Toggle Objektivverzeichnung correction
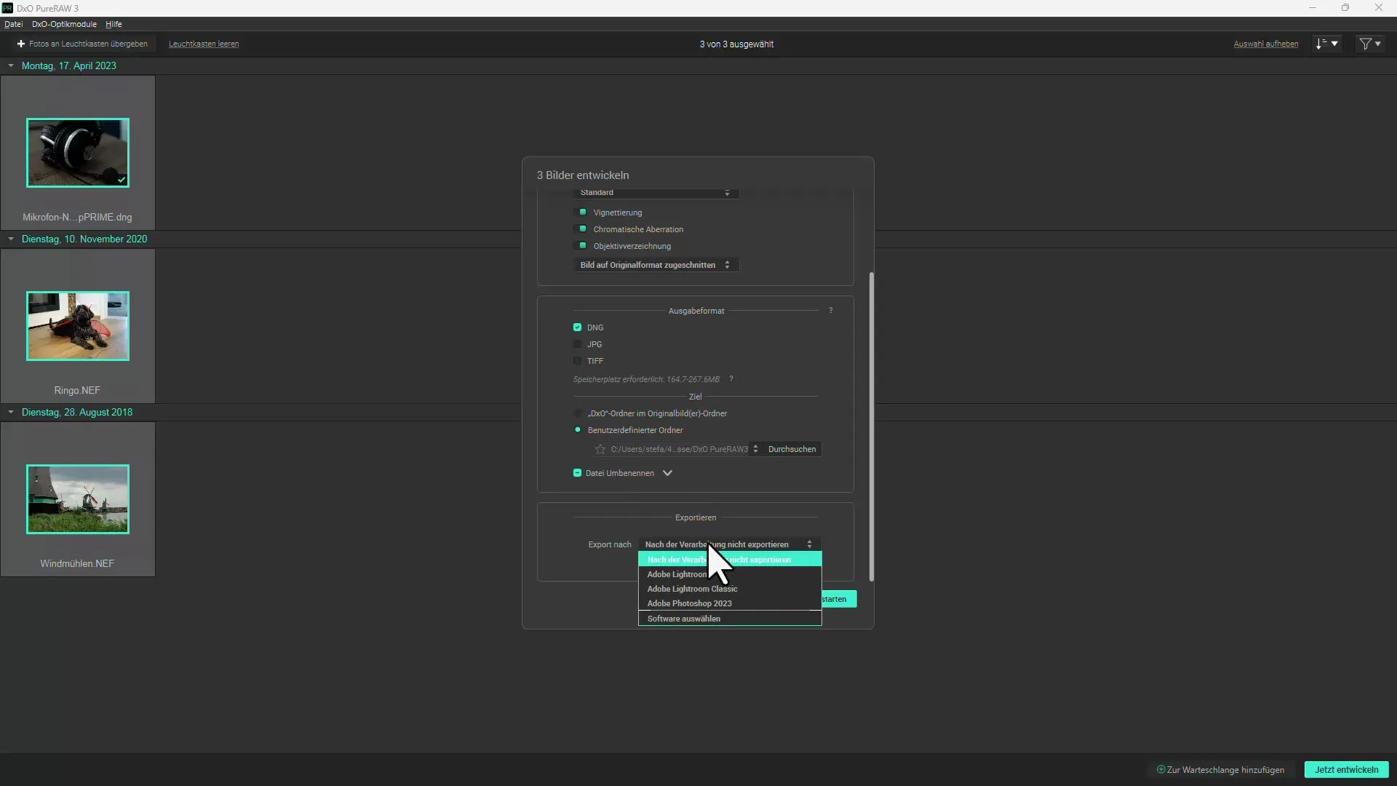The width and height of the screenshot is (1397, 786). [x=582, y=246]
